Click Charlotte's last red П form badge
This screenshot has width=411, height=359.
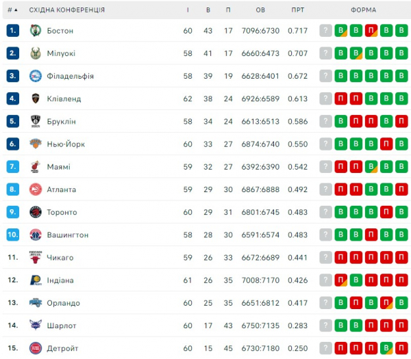401,325
